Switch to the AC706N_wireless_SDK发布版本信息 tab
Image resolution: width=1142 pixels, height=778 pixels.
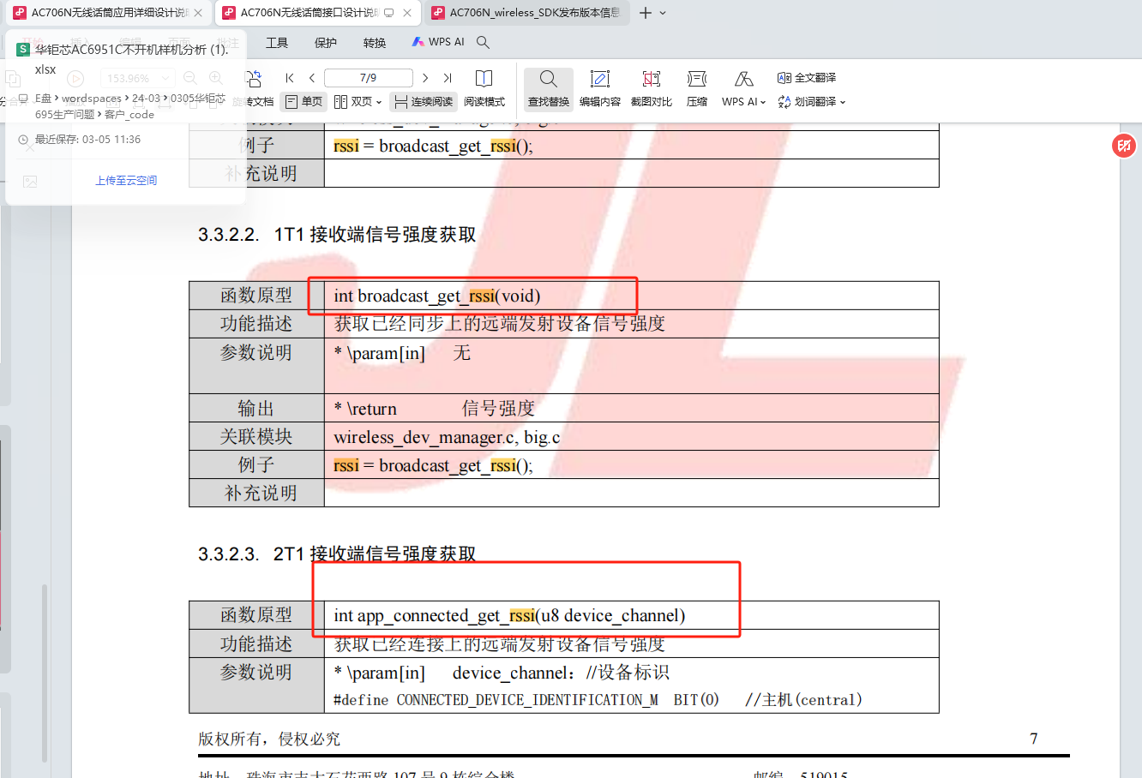point(526,13)
